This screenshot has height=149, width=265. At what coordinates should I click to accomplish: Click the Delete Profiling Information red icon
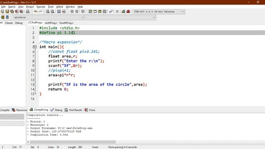tap(128, 12)
